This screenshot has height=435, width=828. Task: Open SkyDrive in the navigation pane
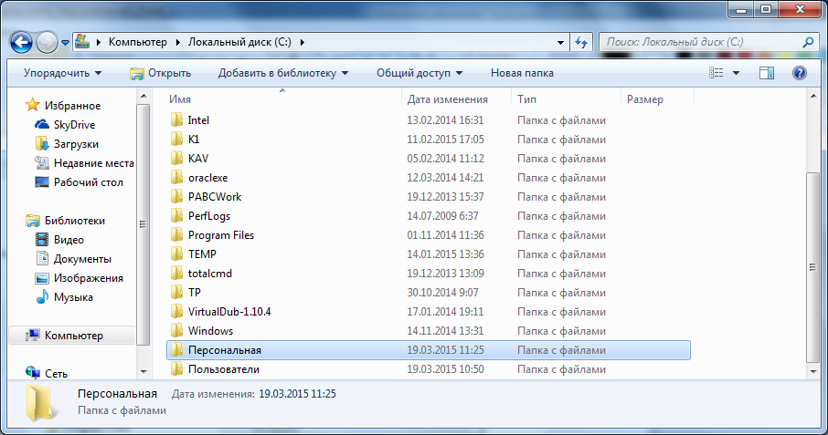point(65,125)
